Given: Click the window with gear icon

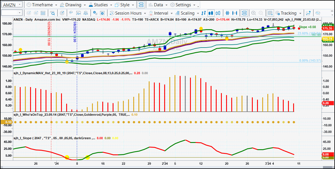Looking at the screenshot, I should point(102,13).
